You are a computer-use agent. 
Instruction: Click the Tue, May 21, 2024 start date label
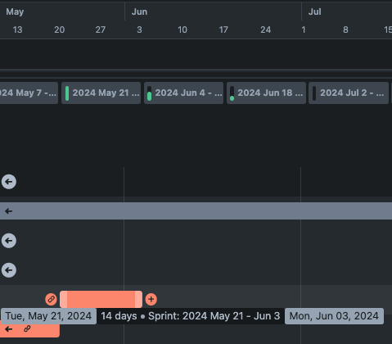(48, 316)
